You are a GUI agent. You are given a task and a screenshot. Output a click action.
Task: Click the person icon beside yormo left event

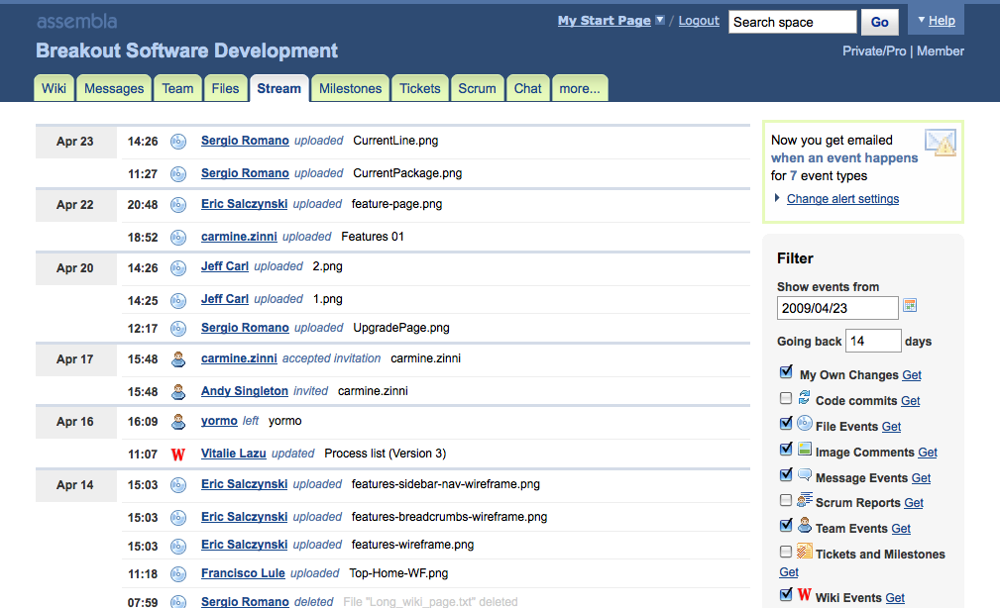pyautogui.click(x=178, y=422)
